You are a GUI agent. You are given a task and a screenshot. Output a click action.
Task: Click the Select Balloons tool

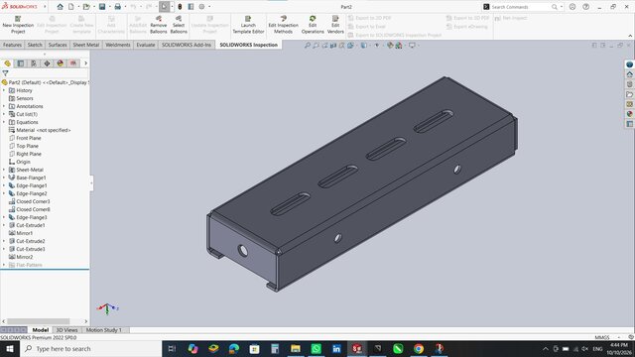click(x=179, y=25)
